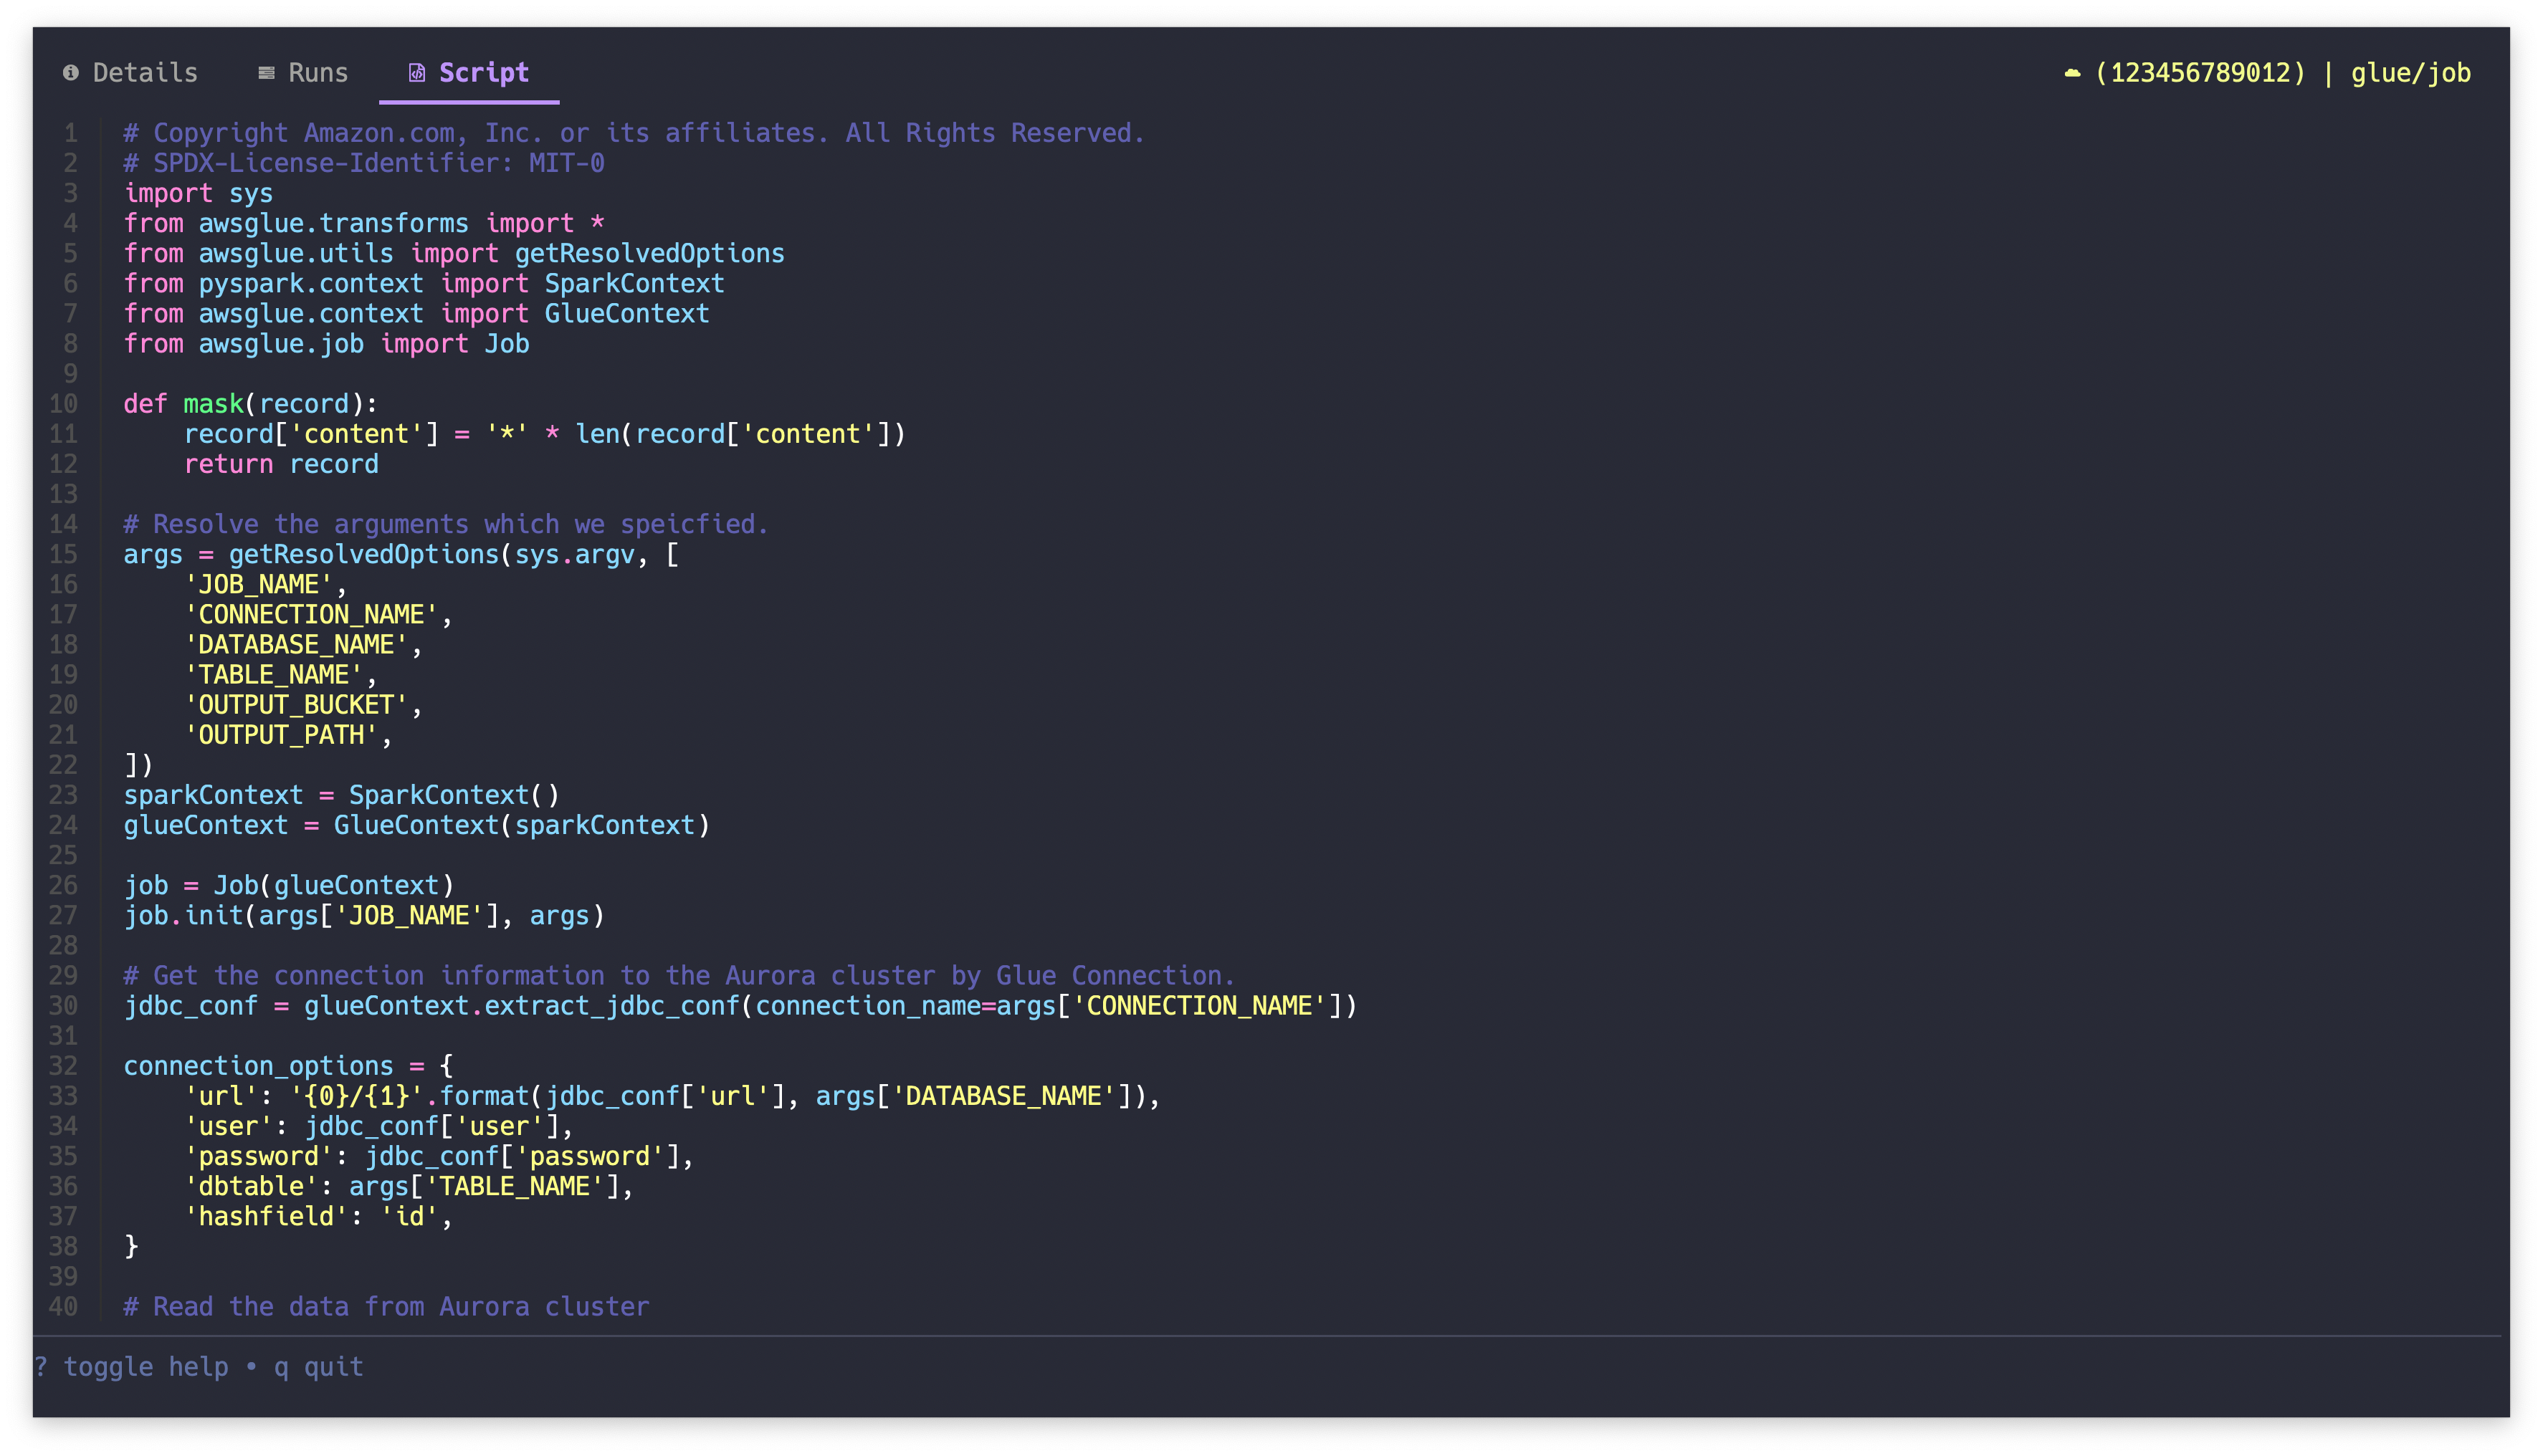Click the cloud icon beside account ID
This screenshot has height=1456, width=2543.
point(2072,73)
